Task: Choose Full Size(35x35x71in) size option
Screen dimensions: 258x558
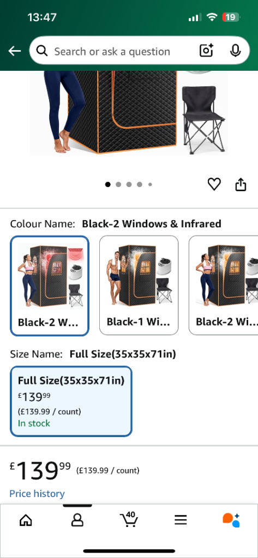Action: (71, 402)
